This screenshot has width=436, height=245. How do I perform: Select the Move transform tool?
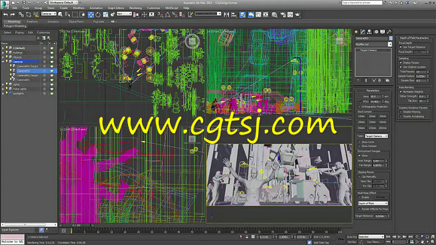click(x=91, y=15)
